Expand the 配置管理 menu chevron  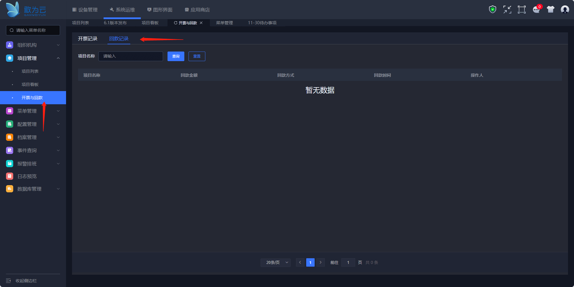(58, 124)
